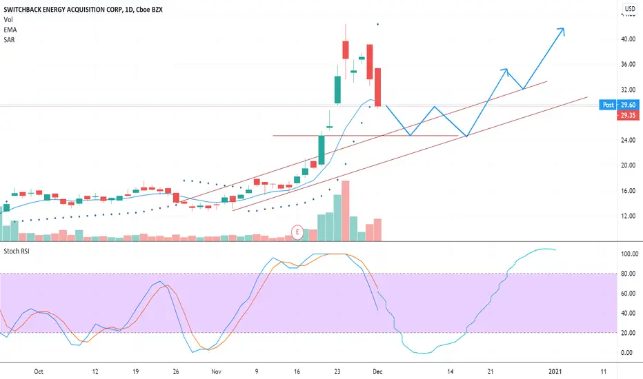The image size is (643, 379).
Task: Click the earnings 'E' marker on the chart
Action: 297,232
